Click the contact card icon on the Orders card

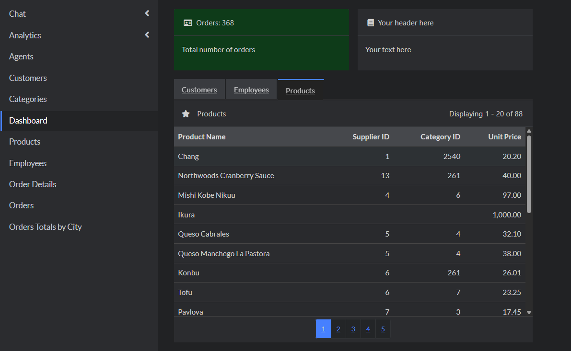(x=188, y=22)
